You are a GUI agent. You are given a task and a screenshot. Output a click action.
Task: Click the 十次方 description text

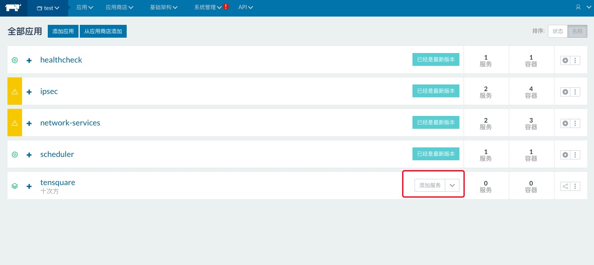(x=49, y=191)
